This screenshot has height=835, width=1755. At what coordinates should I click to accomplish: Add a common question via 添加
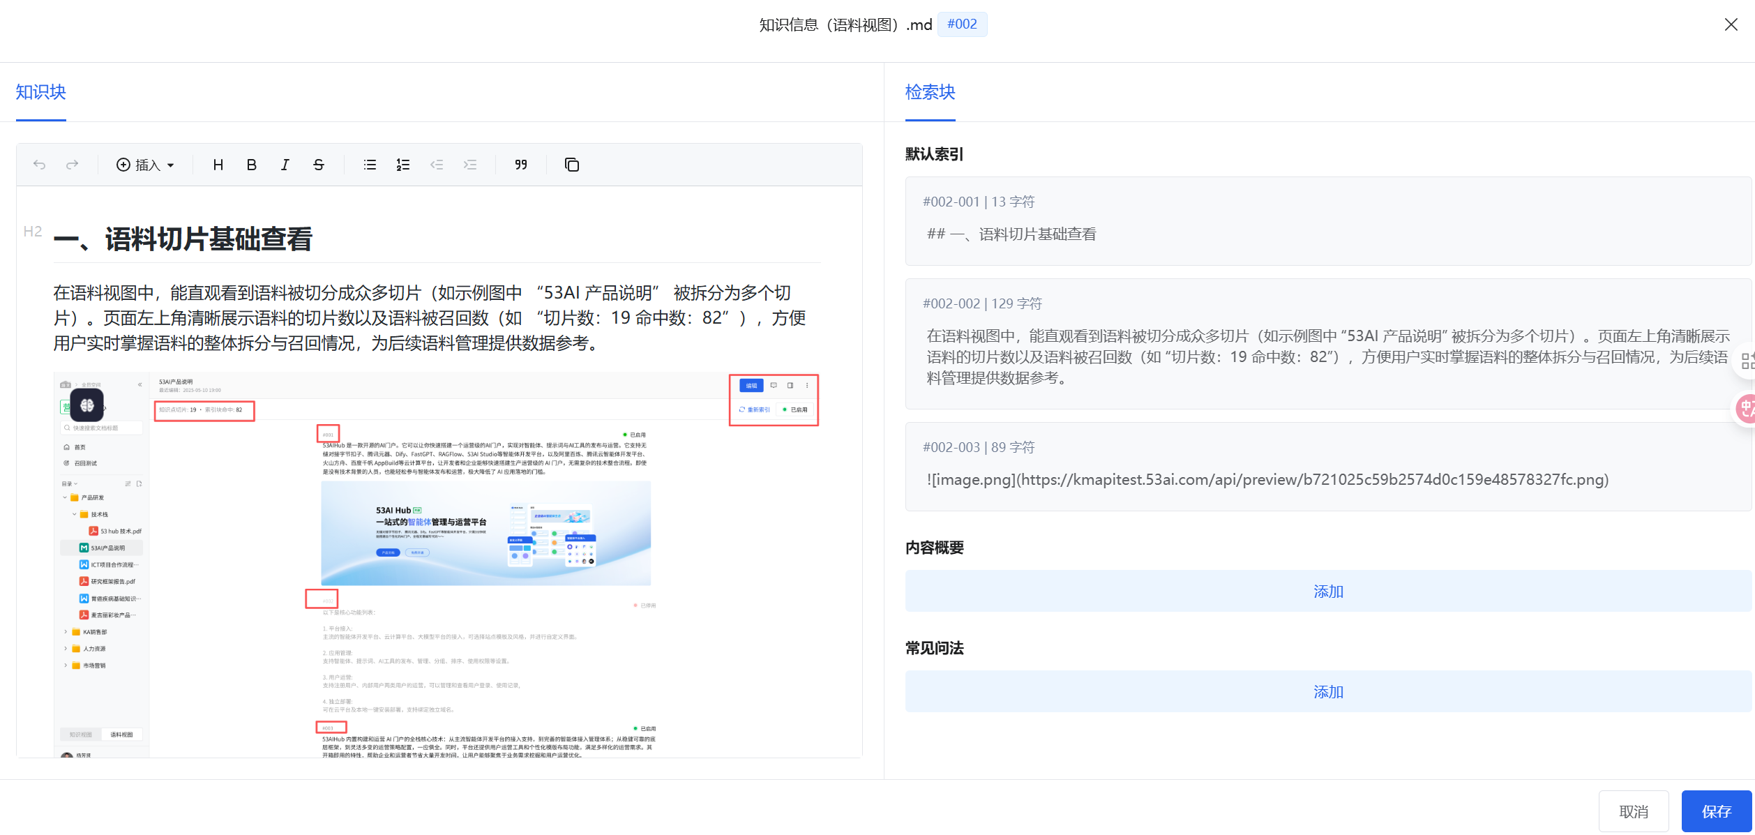coord(1327,692)
